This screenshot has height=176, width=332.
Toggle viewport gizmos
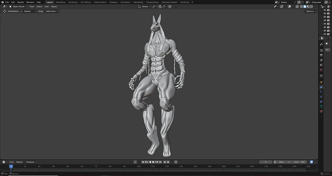pyautogui.click(x=281, y=7)
